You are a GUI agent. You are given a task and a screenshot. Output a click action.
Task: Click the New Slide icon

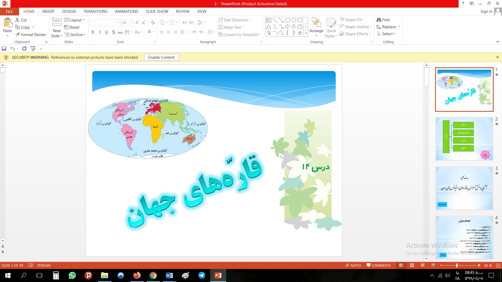[x=56, y=22]
